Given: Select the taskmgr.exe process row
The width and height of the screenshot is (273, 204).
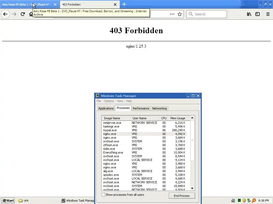Looking at the screenshot, I should [x=144, y=126].
